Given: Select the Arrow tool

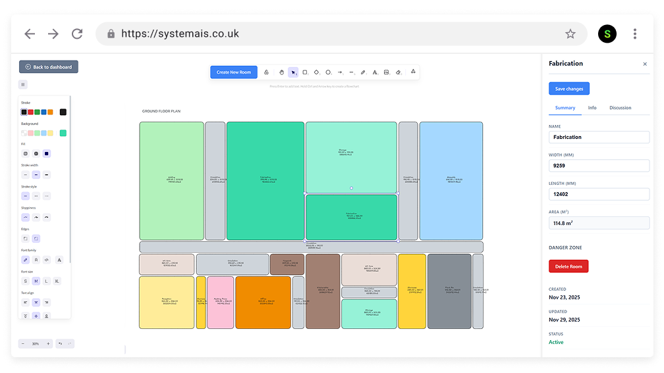Looking at the screenshot, I should (x=340, y=72).
